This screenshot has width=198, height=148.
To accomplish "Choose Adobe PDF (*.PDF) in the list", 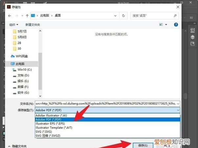I will [x=108, y=119].
